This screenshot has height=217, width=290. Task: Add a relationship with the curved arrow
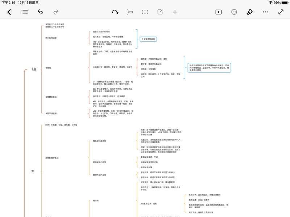[115, 12]
